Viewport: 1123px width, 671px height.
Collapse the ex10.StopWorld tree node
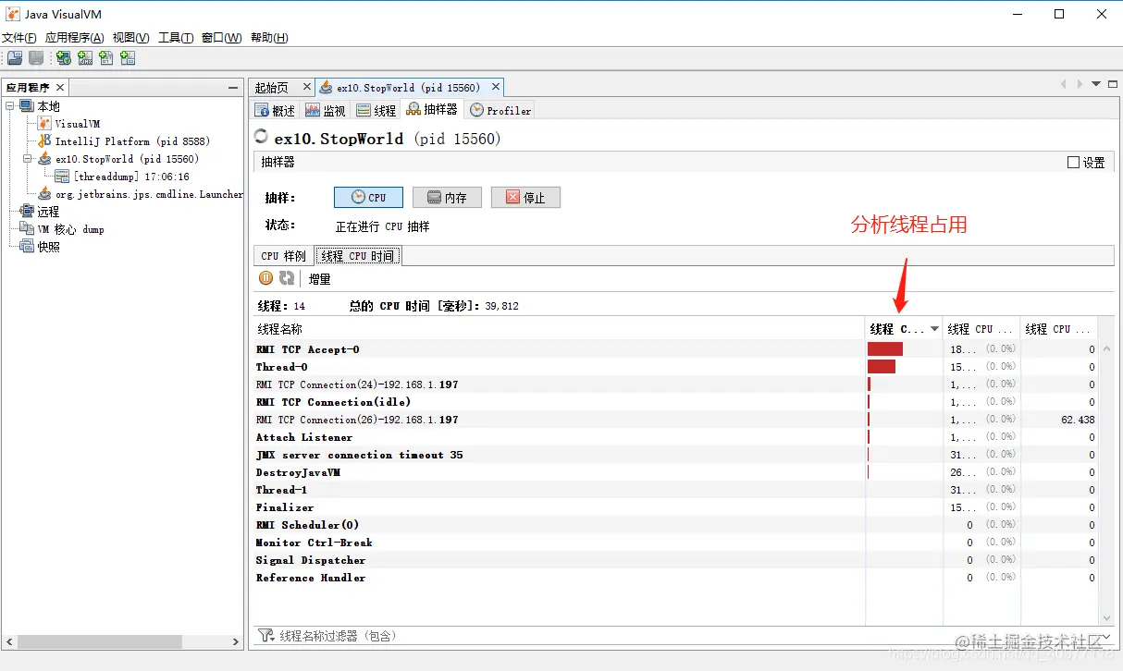point(28,159)
